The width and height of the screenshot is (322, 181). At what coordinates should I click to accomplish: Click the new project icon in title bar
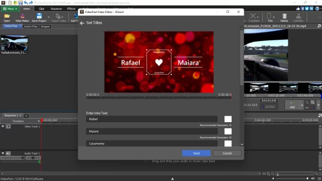[10, 3]
